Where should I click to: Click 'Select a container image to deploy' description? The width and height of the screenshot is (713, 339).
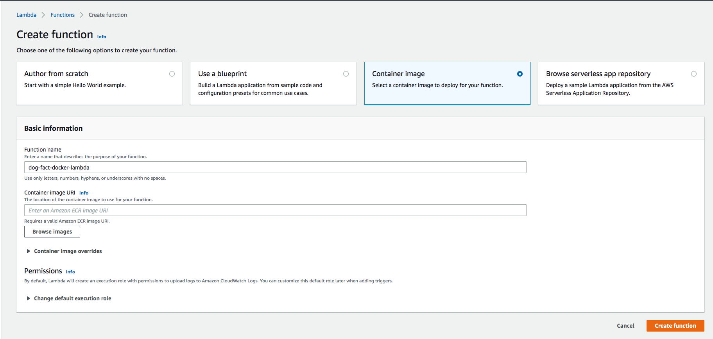tap(437, 85)
